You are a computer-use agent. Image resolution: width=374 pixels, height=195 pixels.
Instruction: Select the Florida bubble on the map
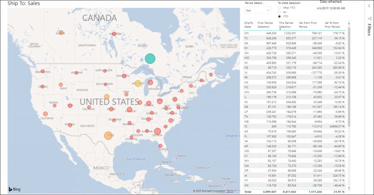(160, 146)
